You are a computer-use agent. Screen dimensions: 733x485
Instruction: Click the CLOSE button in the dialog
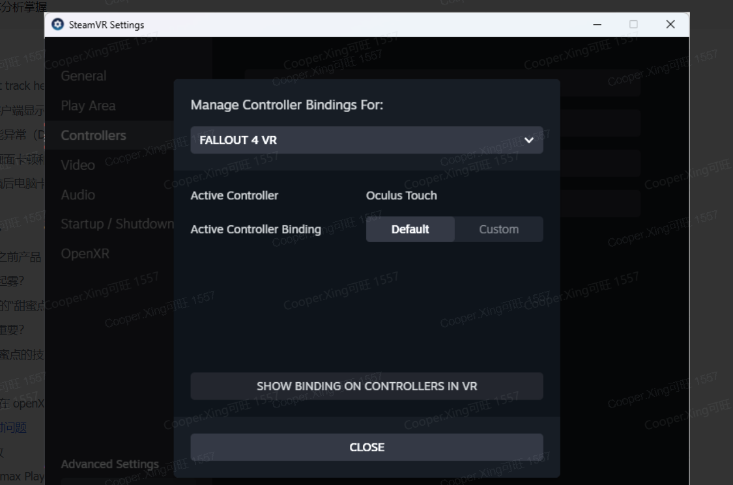(366, 447)
